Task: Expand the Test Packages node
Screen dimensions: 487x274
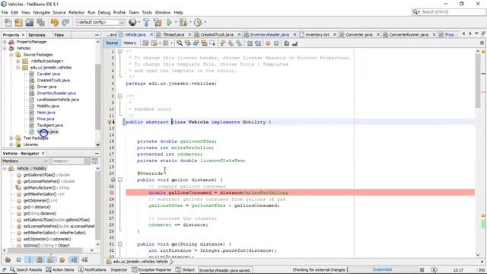Action: pyautogui.click(x=11, y=138)
